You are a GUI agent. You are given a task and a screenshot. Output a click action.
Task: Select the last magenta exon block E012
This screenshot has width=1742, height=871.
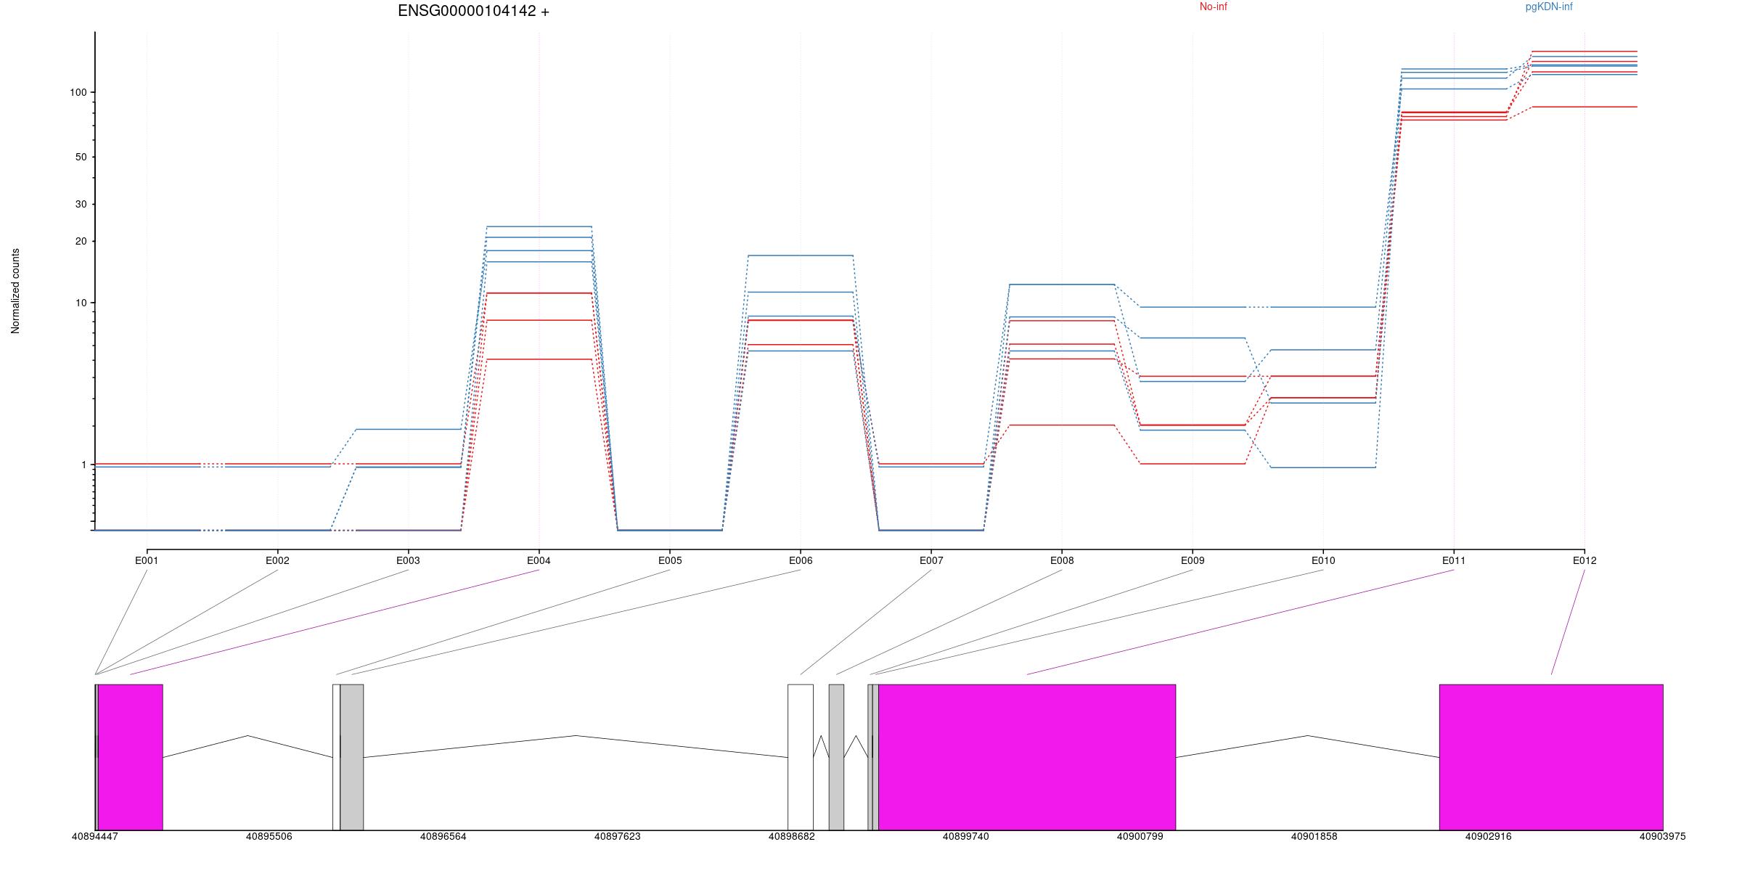[1551, 757]
